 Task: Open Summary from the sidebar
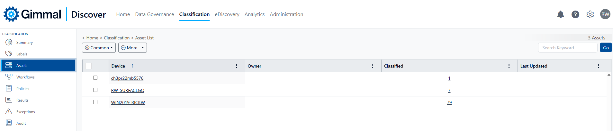tap(24, 43)
